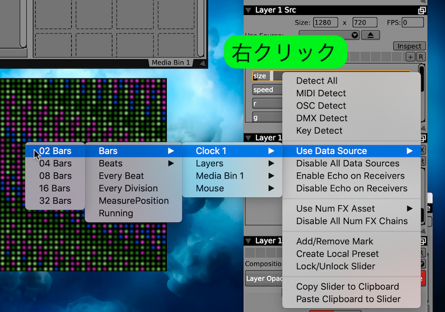Click Lock/Unlock Slider

(x=352, y=266)
